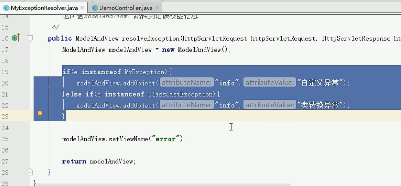Collapse the resolveException method fold on line 16
This screenshot has height=186, width=401.
(x=30, y=38)
